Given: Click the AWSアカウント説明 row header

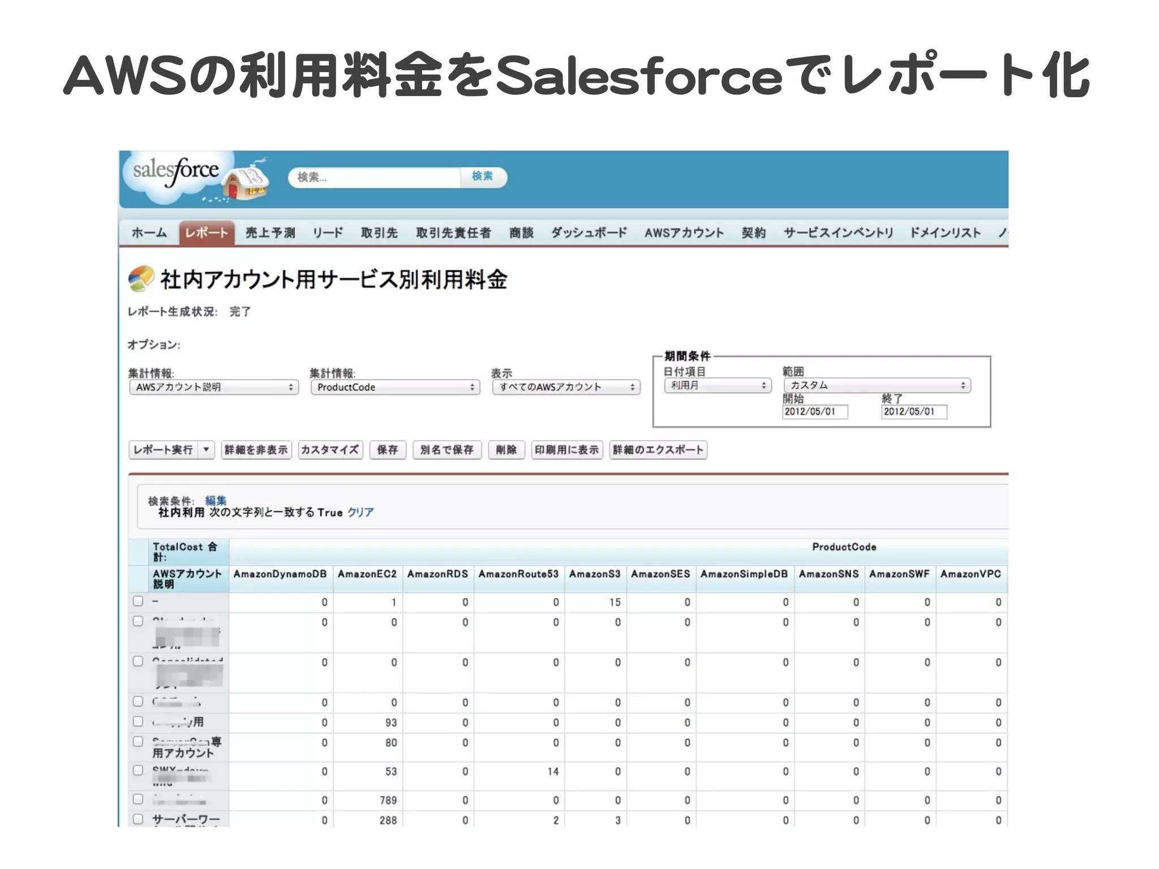Looking at the screenshot, I should pyautogui.click(x=187, y=579).
